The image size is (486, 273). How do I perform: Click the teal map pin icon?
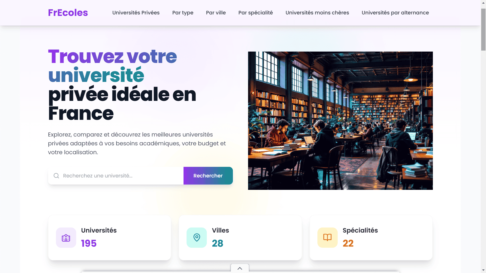(197, 238)
